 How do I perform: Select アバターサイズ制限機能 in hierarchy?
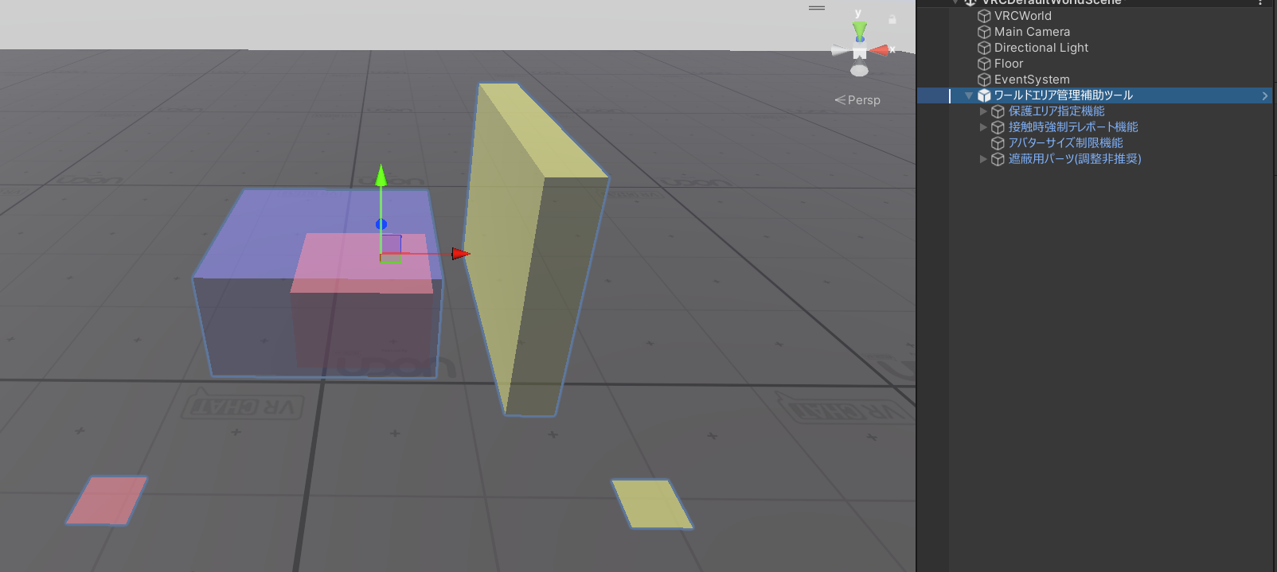(x=1065, y=143)
